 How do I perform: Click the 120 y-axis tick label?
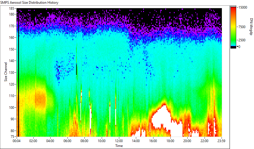click(11, 84)
